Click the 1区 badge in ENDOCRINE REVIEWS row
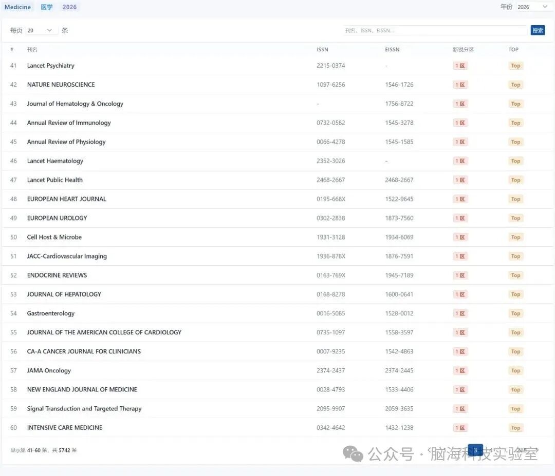Image resolution: width=555 pixels, height=476 pixels. click(x=460, y=275)
